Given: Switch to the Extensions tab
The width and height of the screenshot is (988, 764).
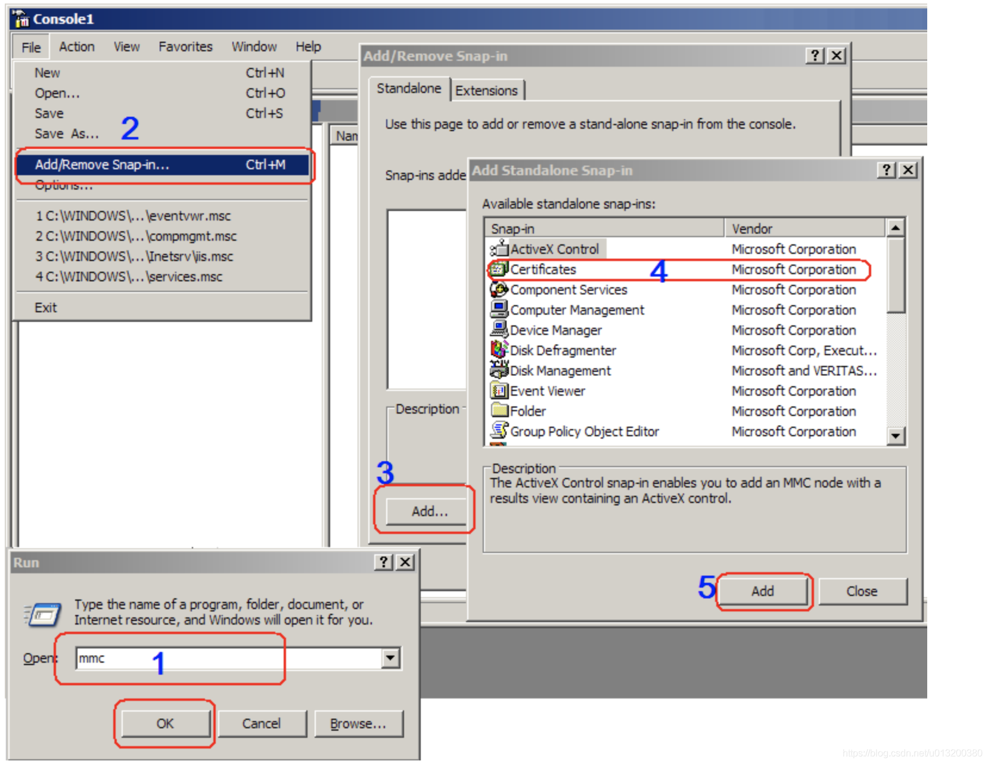Looking at the screenshot, I should tap(487, 91).
